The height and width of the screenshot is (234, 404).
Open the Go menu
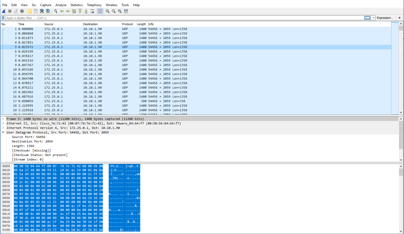[x=34, y=5]
